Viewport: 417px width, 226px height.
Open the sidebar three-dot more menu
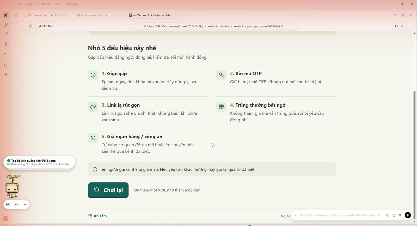pos(5,53)
